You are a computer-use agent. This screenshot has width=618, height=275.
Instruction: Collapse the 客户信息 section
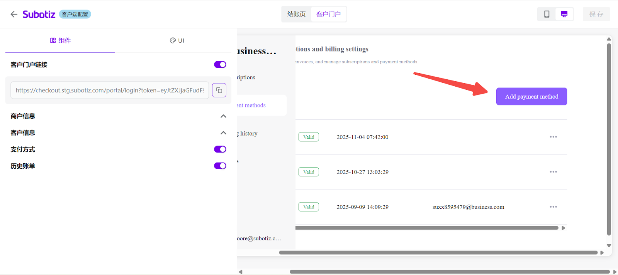click(223, 133)
